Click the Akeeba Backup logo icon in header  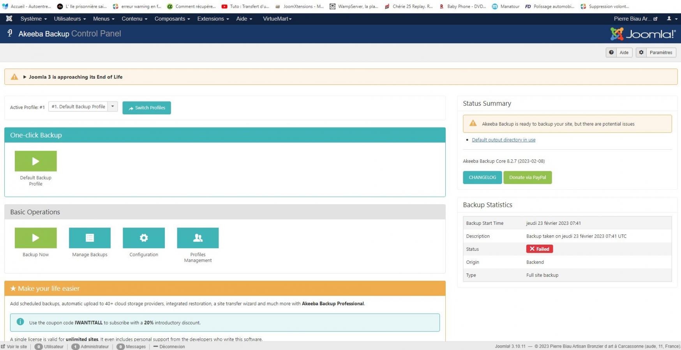pos(10,33)
